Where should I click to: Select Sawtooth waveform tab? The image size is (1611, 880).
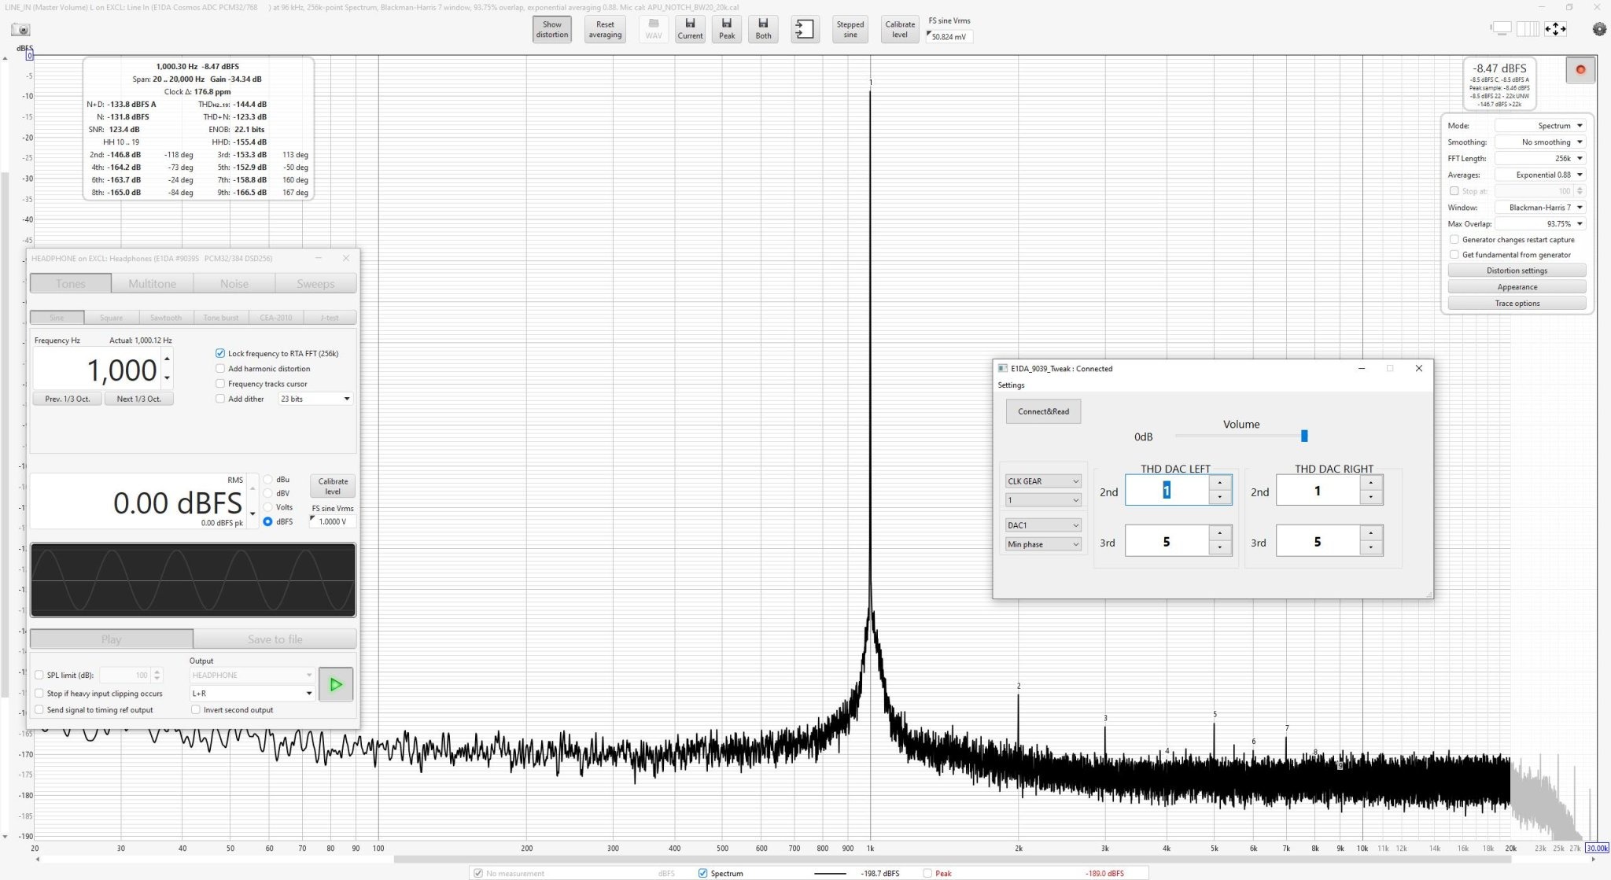(x=166, y=318)
